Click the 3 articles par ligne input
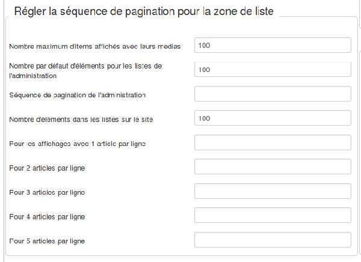 pyautogui.click(x=272, y=192)
